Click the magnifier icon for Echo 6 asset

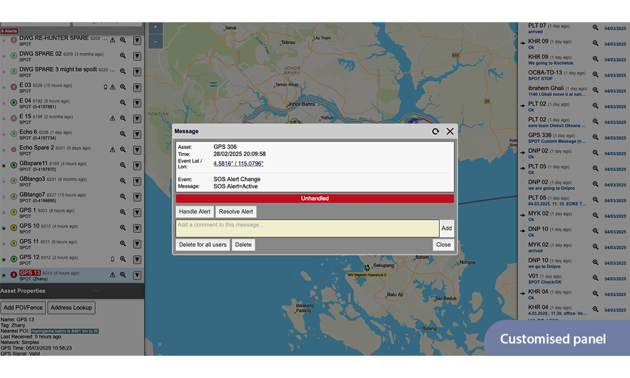click(123, 134)
